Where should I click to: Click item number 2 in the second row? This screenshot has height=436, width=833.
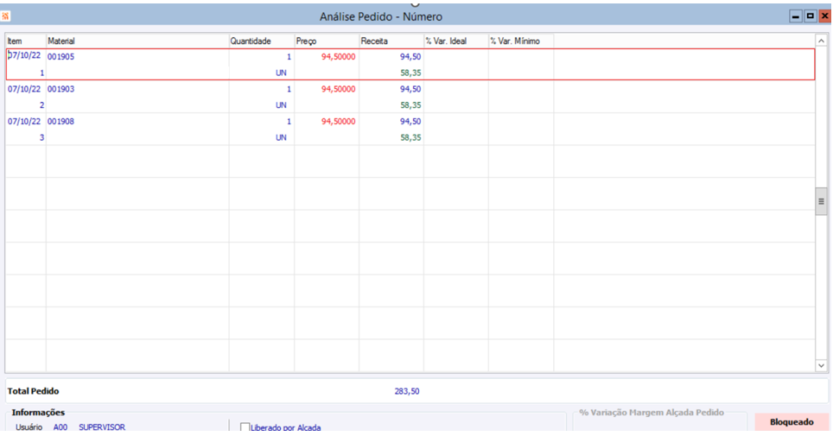click(x=42, y=105)
